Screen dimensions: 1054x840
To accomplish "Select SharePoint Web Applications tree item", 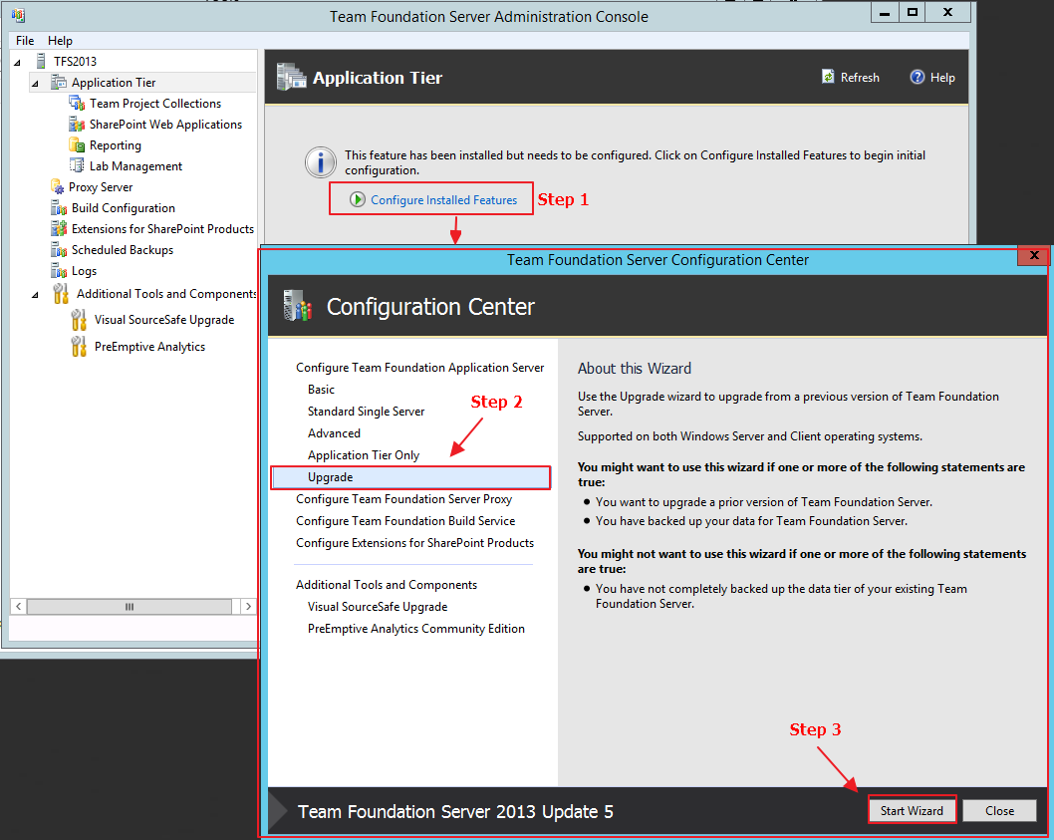I will [166, 124].
